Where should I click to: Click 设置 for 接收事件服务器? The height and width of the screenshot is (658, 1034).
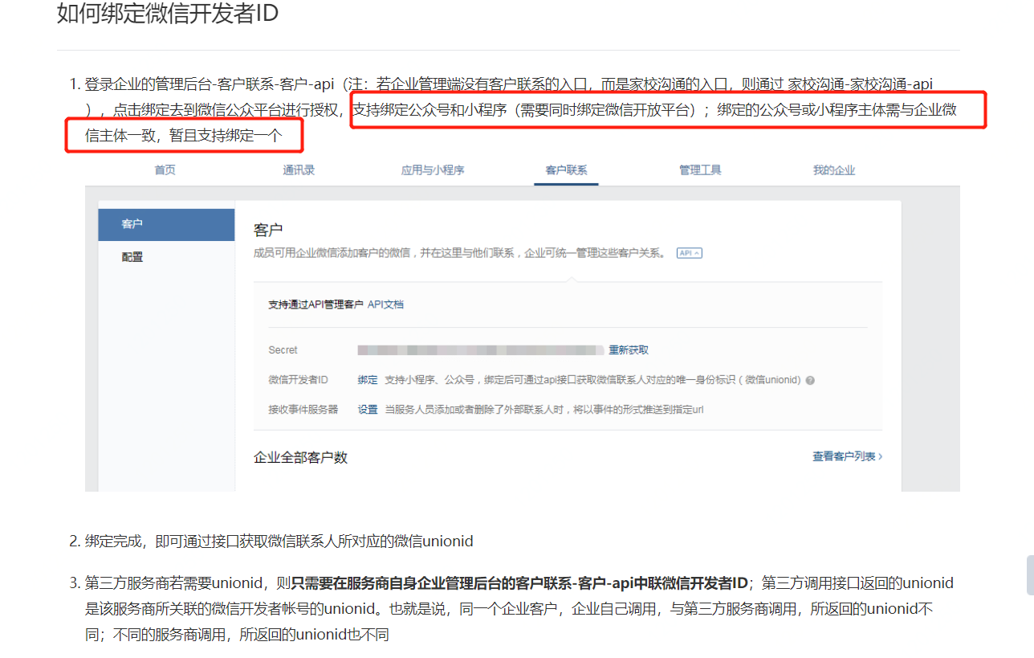point(368,410)
